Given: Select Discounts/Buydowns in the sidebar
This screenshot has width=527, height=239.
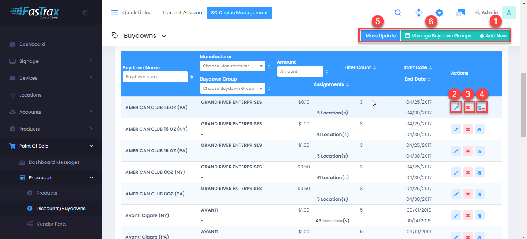Looking at the screenshot, I should [x=51, y=209].
